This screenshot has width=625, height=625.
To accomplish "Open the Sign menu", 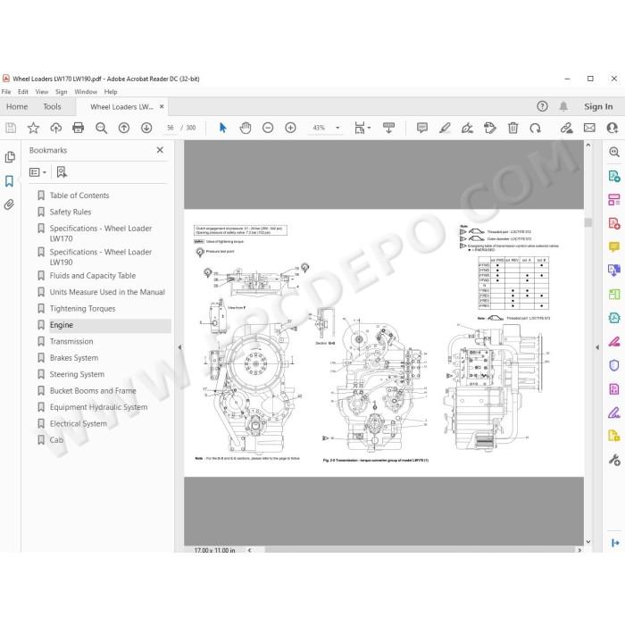I will pyautogui.click(x=62, y=92).
